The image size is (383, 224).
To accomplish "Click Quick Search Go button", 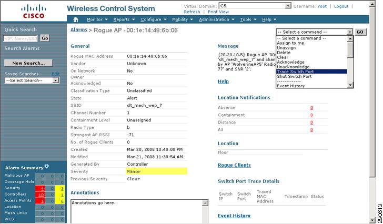I will click(x=45, y=38).
